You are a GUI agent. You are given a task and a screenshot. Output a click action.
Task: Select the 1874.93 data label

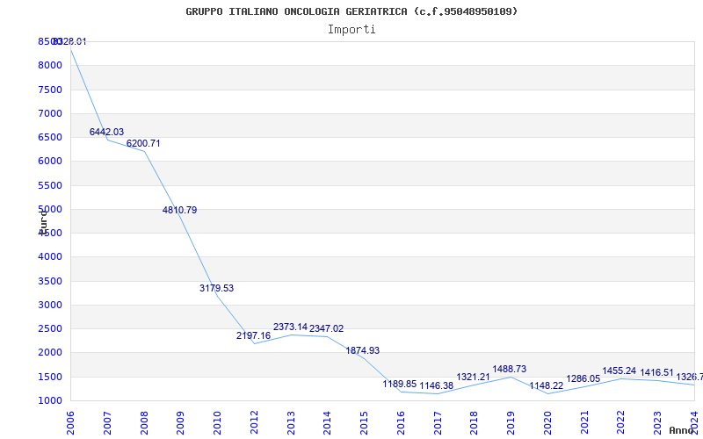362,350
